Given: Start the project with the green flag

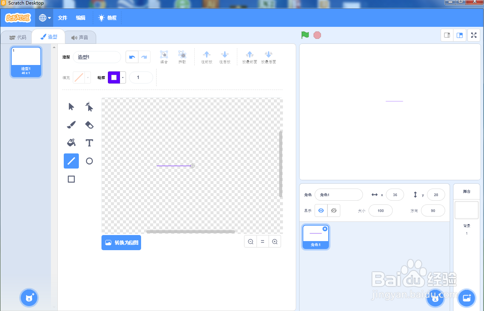Looking at the screenshot, I should [305, 35].
